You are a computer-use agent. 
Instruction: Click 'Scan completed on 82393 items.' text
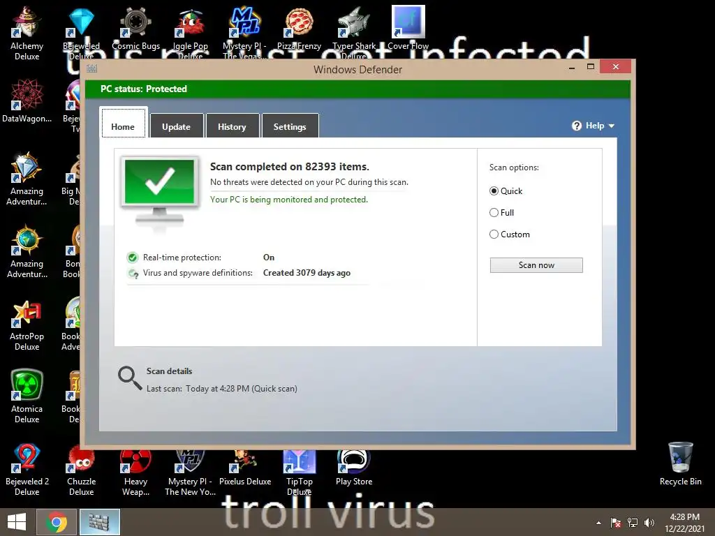click(290, 167)
